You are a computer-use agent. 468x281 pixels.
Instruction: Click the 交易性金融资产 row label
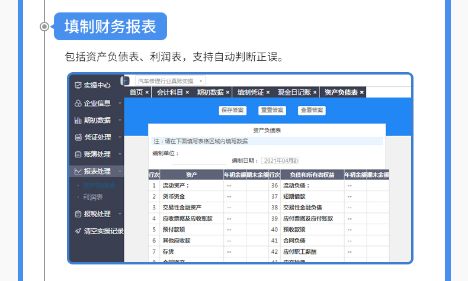[182, 208]
